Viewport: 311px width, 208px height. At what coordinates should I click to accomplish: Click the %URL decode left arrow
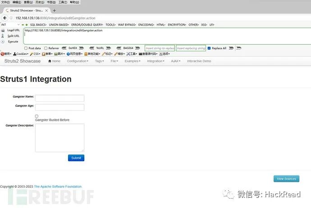(x=91, y=48)
